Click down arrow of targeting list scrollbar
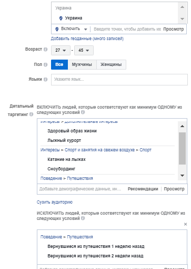Screen dimensions: 191x269 pyautogui.click(x=182, y=176)
